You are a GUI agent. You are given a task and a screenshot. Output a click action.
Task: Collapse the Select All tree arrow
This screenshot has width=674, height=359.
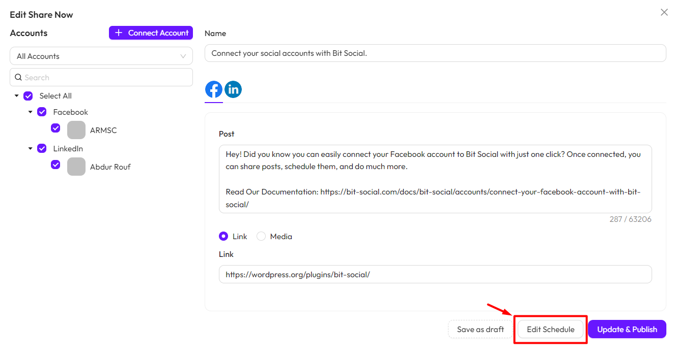point(16,95)
